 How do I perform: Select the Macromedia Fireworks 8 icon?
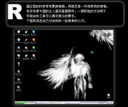(x=26, y=49)
